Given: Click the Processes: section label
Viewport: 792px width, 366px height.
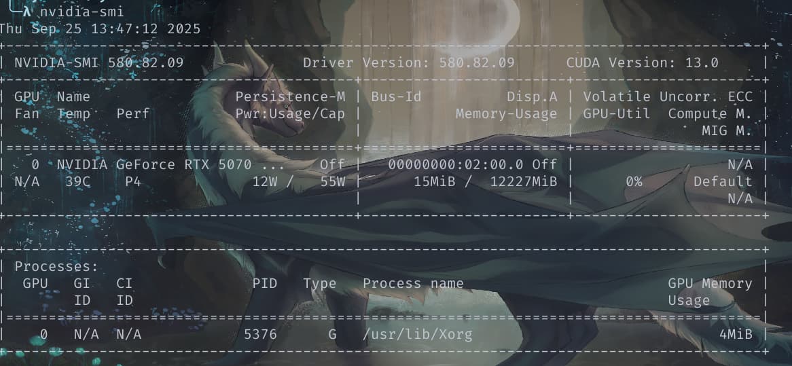Looking at the screenshot, I should coord(56,267).
